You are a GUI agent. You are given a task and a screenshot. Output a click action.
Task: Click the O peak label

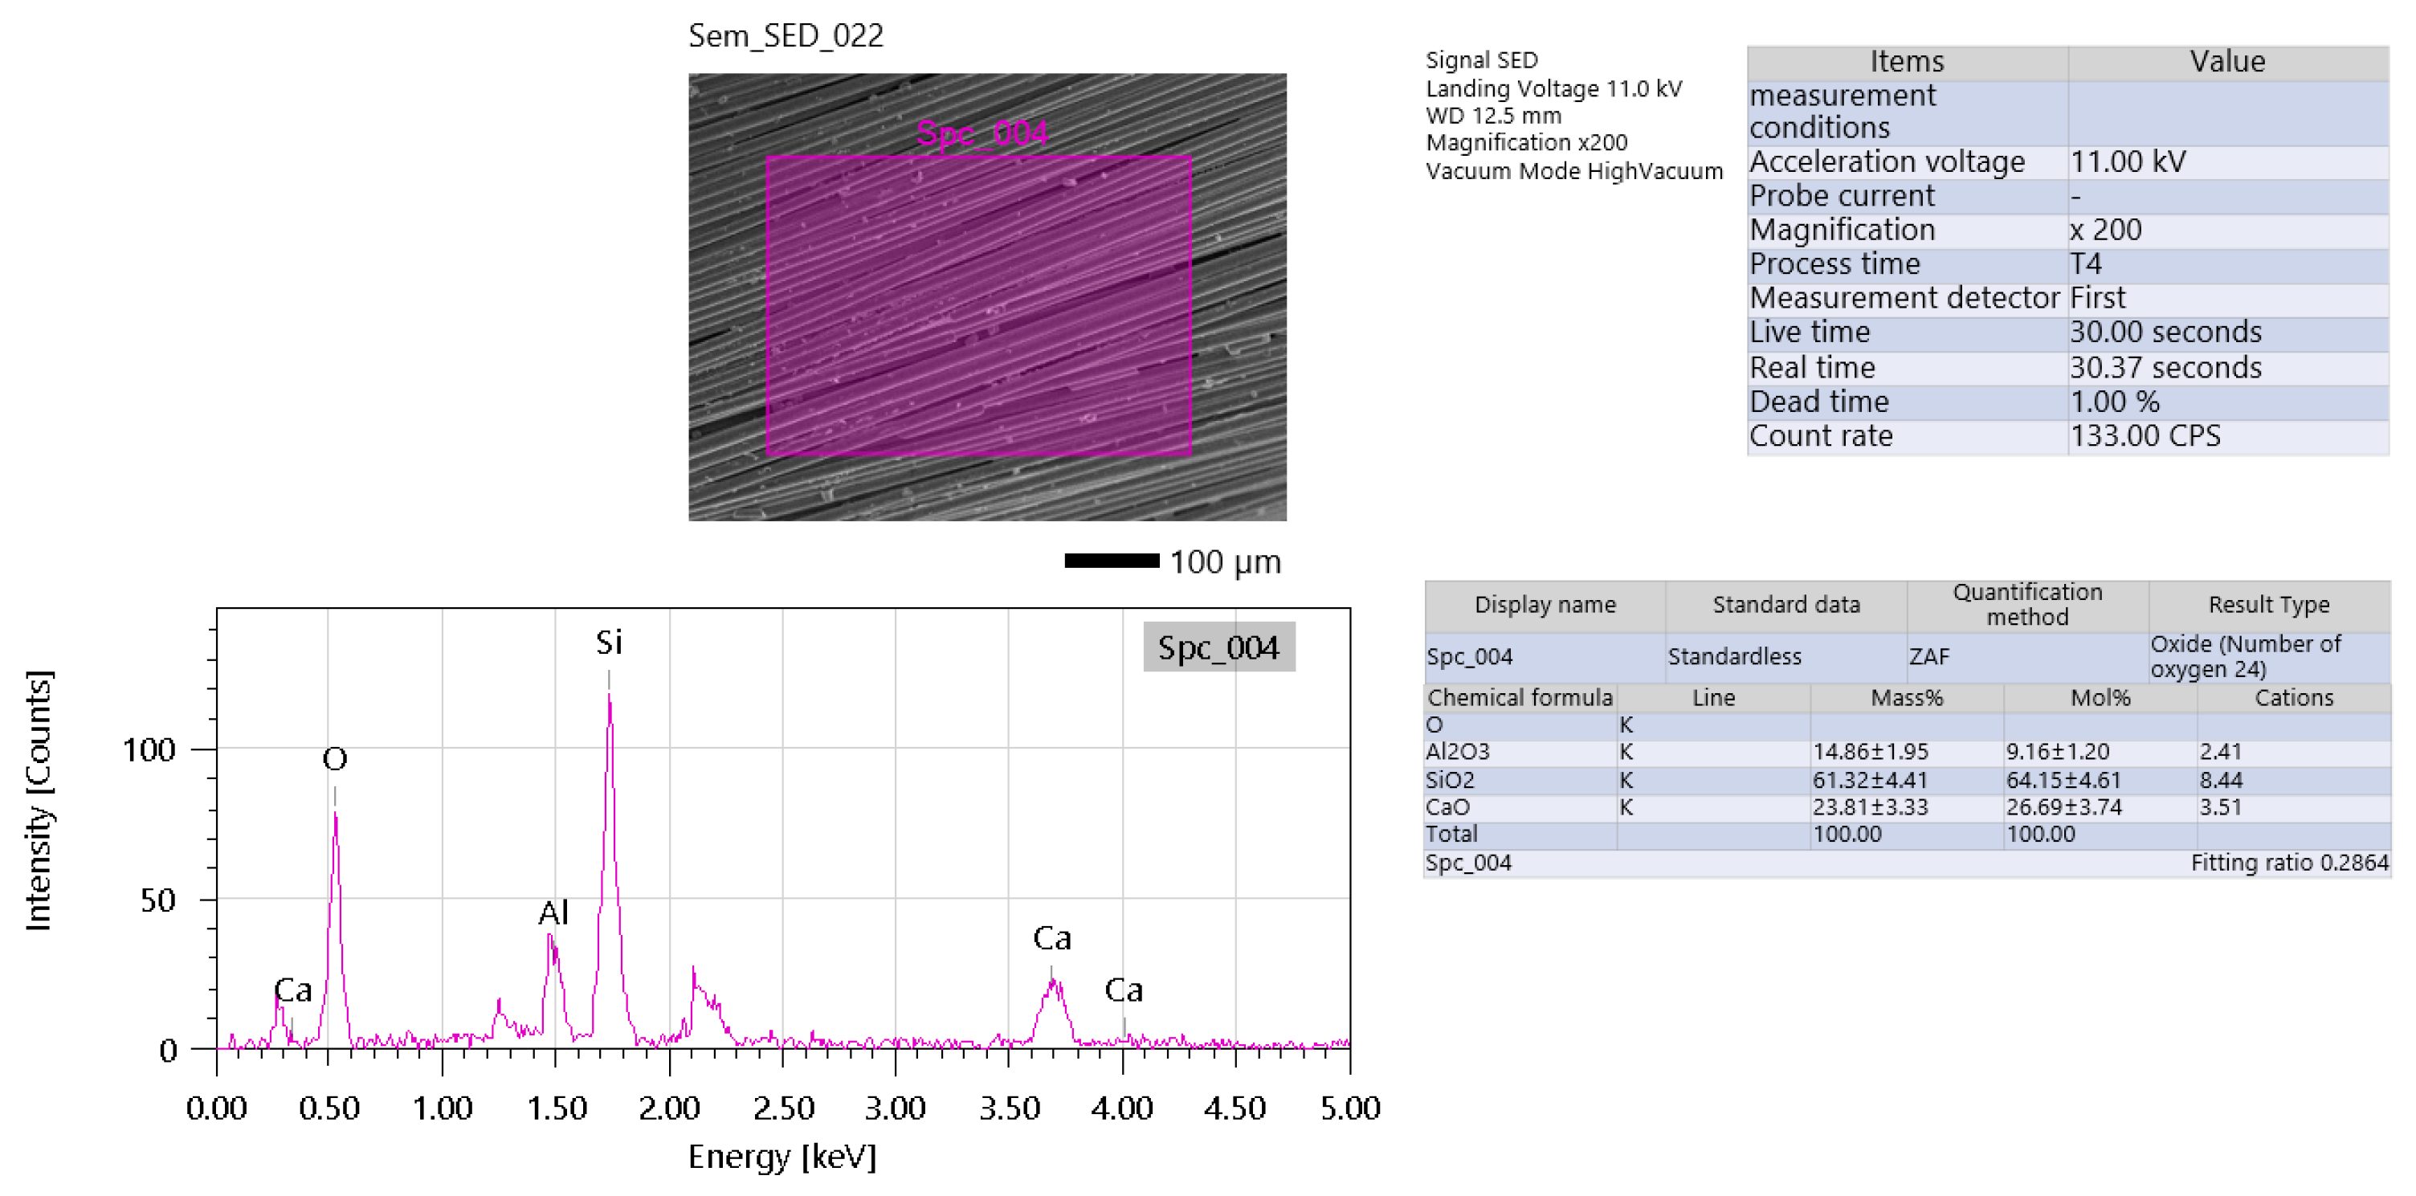click(x=335, y=758)
